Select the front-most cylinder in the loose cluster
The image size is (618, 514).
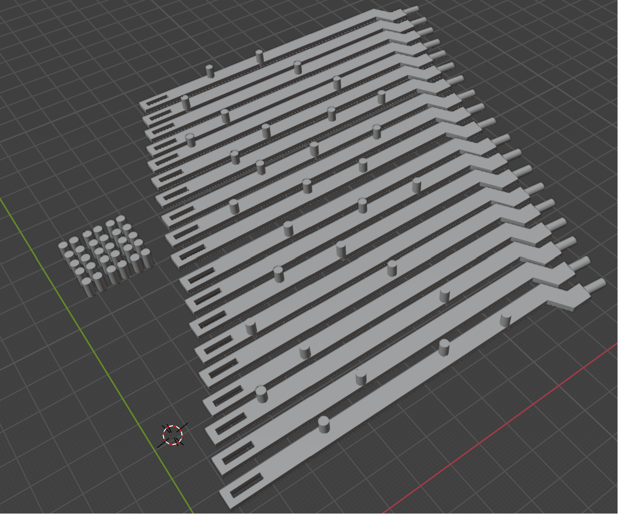[x=88, y=287]
